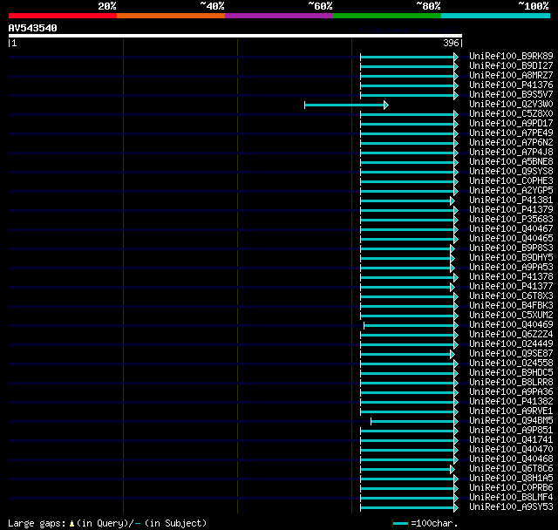The width and height of the screenshot is (558, 530).
Task: Click the UniRef100_P41377 label
Action: pos(511,287)
